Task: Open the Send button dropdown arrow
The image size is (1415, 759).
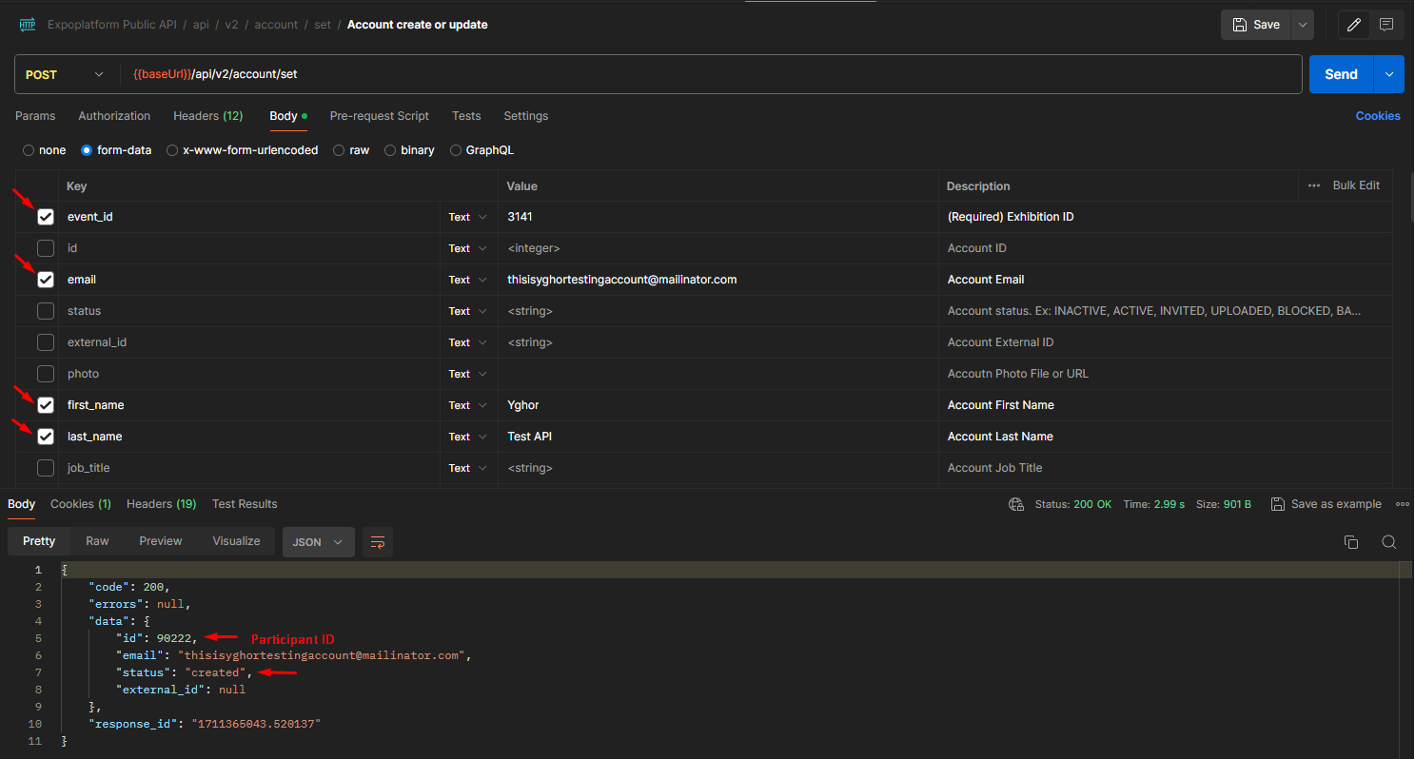Action: pos(1389,74)
